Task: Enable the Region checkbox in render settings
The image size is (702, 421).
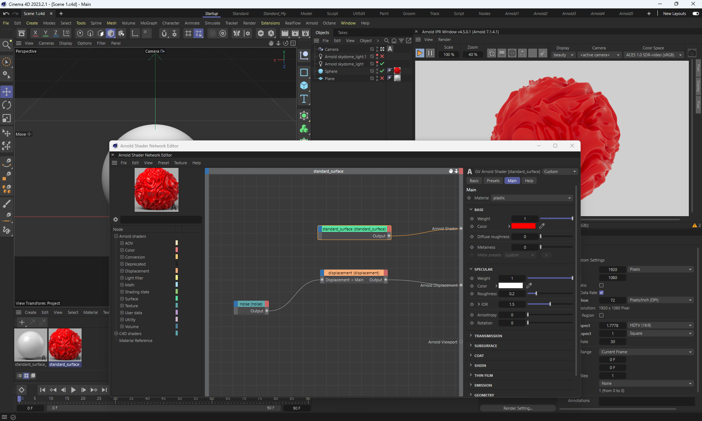Action: tap(601, 315)
